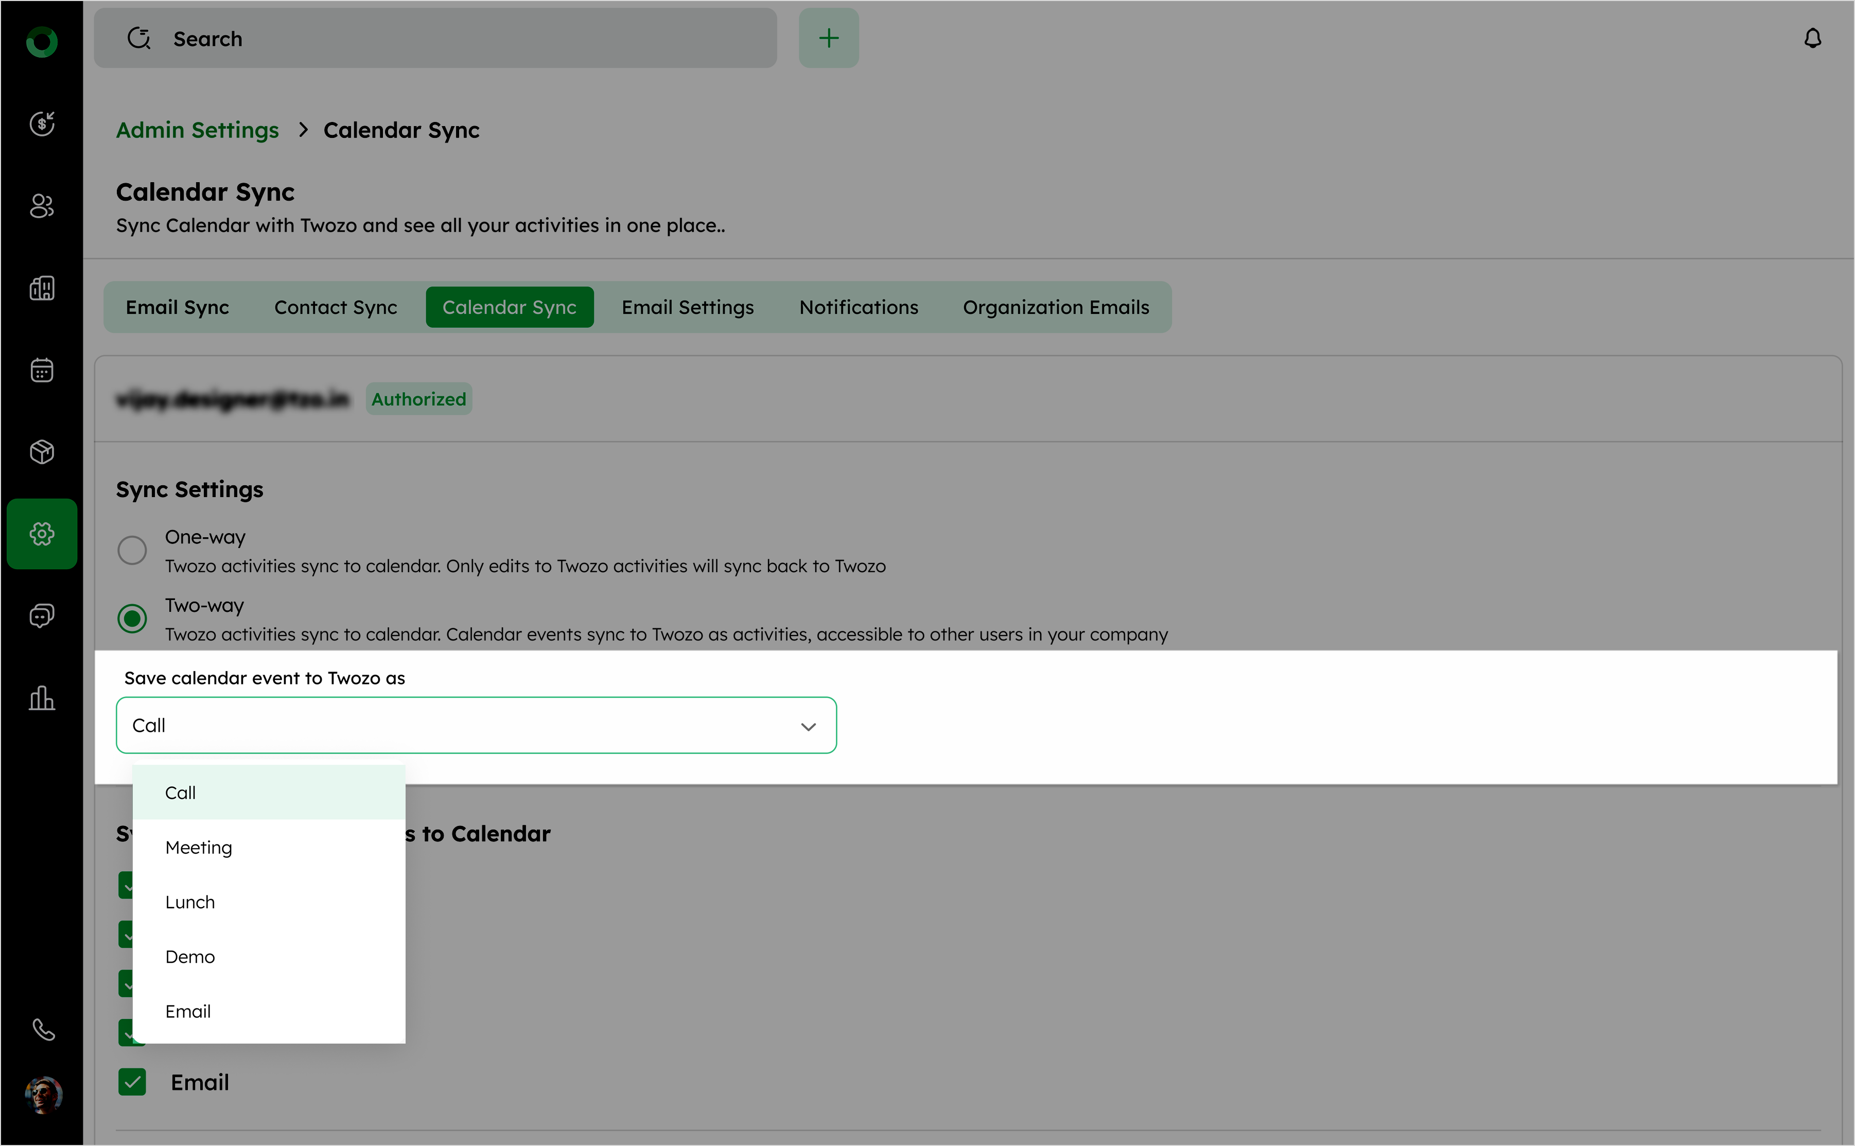Choose Meeting from the dropdown list
The width and height of the screenshot is (1855, 1146).
(199, 848)
